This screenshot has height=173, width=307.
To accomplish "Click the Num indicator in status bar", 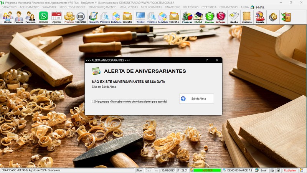I will (x=140, y=170).
